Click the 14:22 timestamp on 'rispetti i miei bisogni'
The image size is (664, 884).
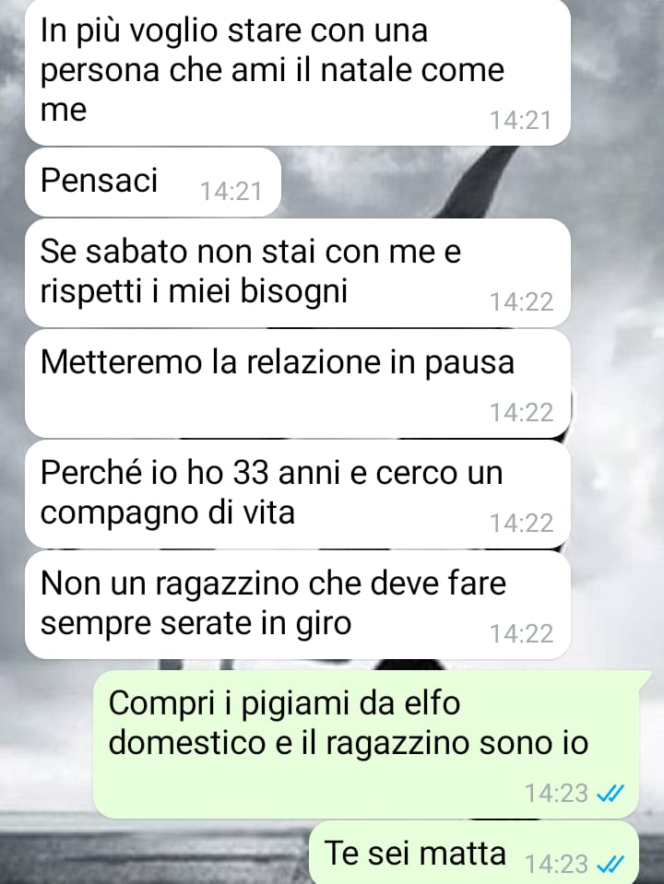[521, 302]
